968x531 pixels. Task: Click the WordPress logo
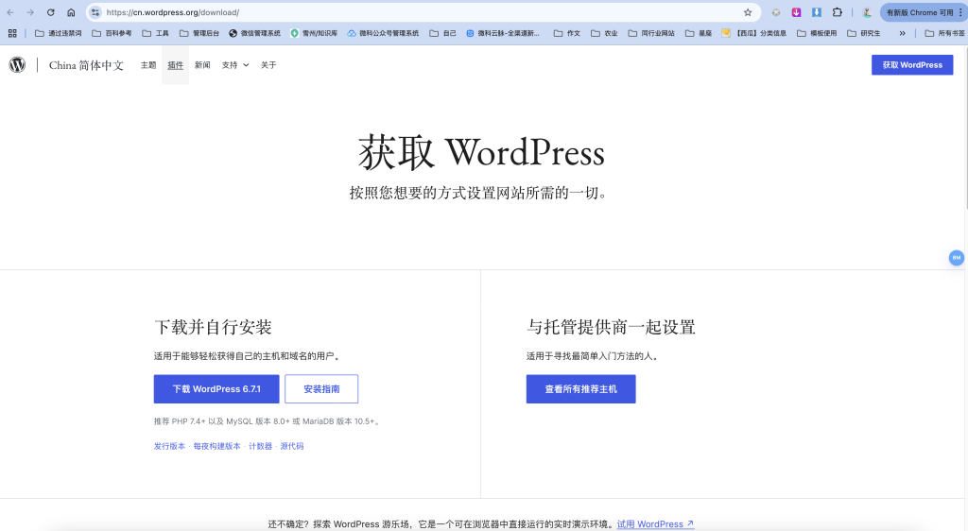tap(17, 65)
